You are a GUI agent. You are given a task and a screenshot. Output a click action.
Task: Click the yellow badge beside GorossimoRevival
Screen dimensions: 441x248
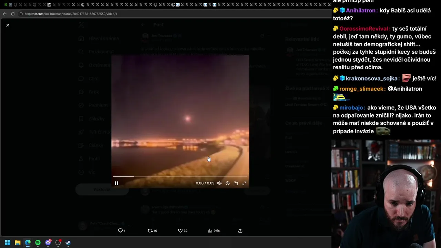coord(336,28)
